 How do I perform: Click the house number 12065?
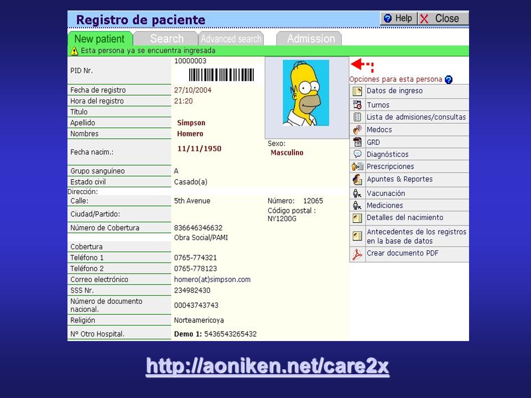point(313,201)
